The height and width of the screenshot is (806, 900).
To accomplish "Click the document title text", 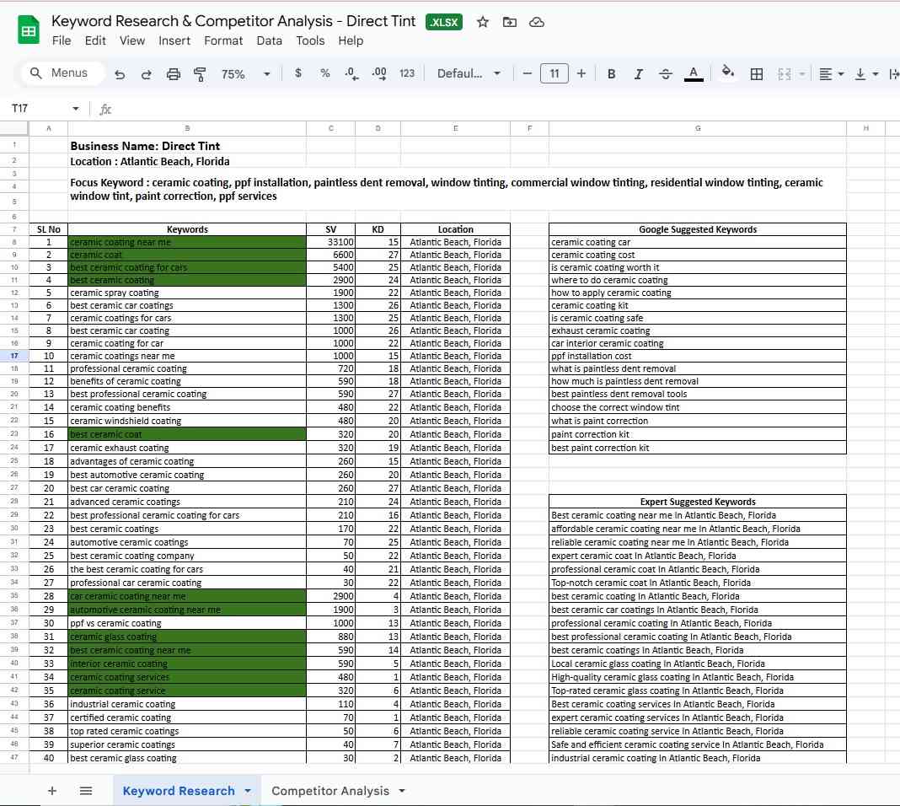I will coord(233,21).
